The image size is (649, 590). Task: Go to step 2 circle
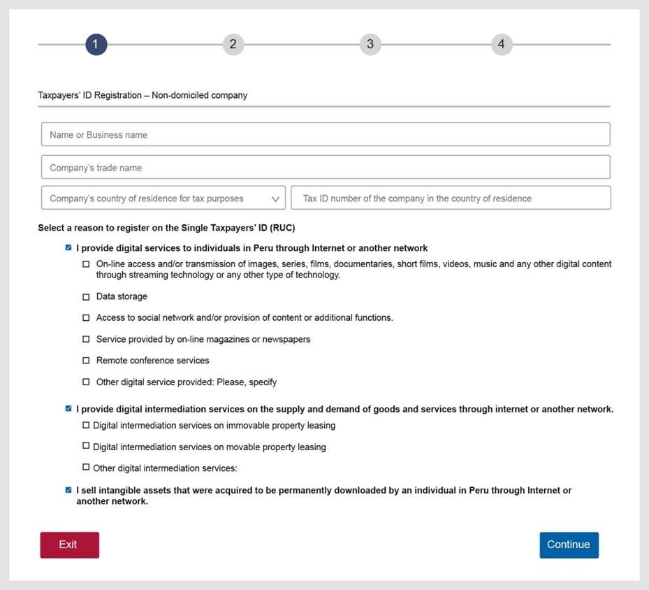(233, 44)
